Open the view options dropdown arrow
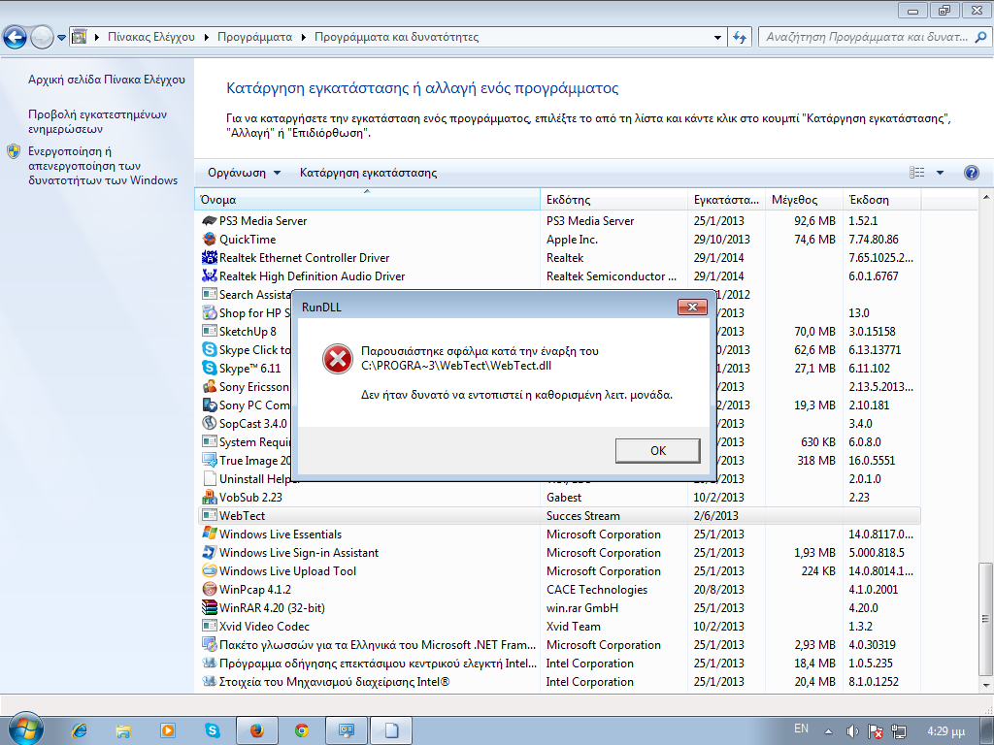The image size is (994, 745). coord(940,173)
